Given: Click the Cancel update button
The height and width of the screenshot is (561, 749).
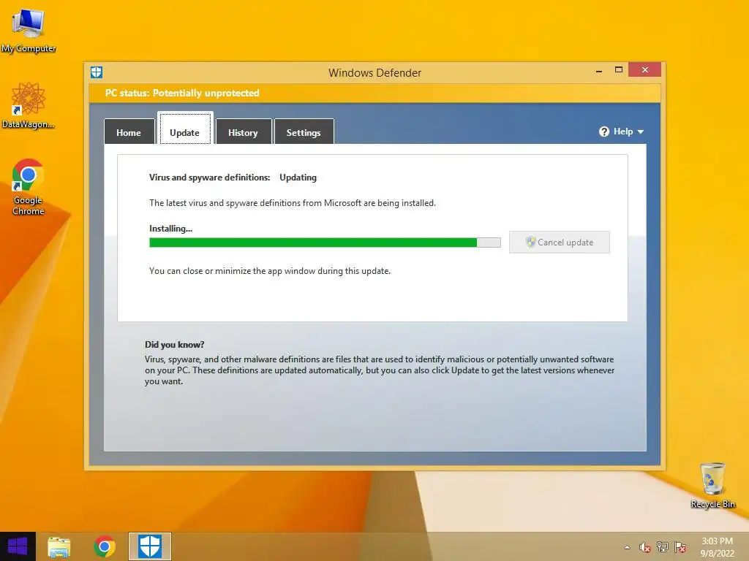Looking at the screenshot, I should pyautogui.click(x=560, y=243).
